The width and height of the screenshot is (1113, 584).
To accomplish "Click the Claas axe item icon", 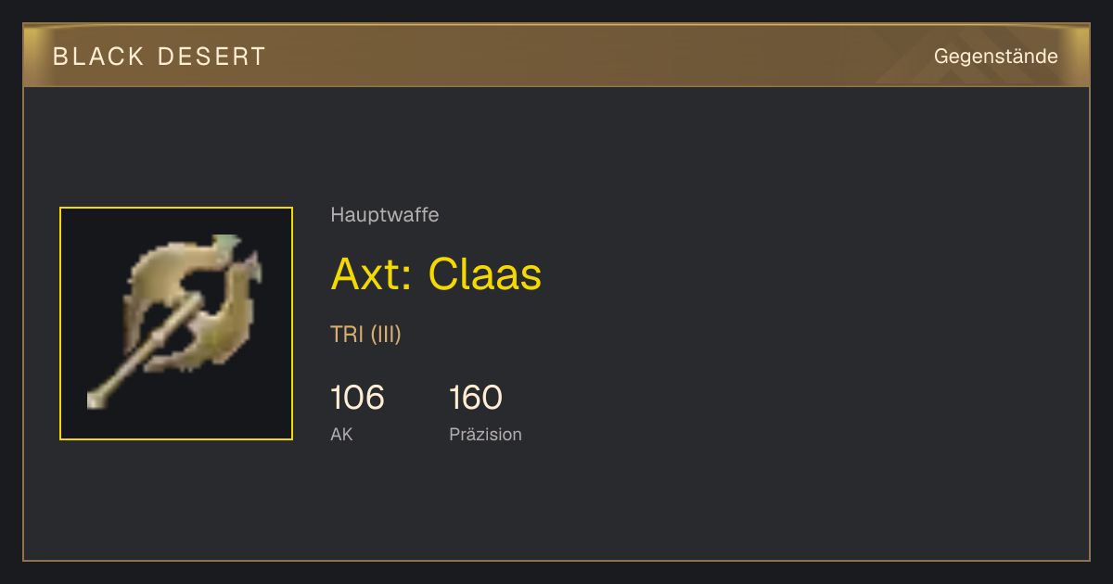I will click(176, 324).
